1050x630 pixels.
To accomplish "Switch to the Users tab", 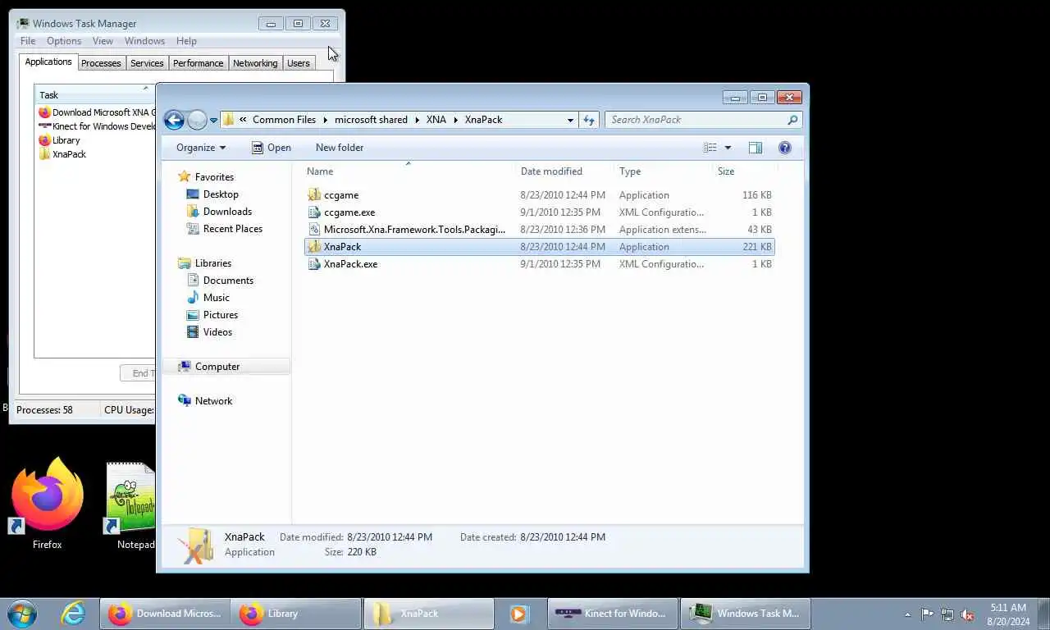I will coord(299,63).
